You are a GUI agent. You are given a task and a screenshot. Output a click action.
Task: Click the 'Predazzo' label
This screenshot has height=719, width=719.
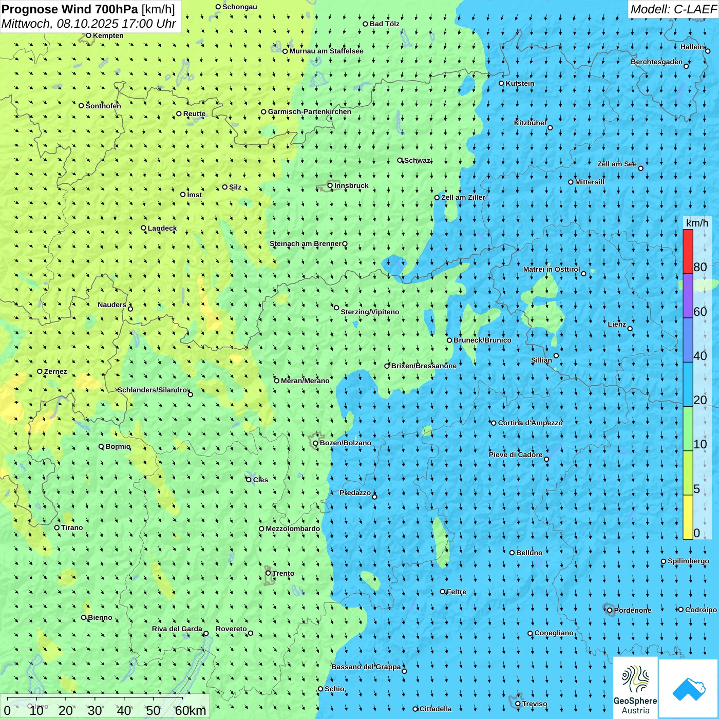click(355, 493)
